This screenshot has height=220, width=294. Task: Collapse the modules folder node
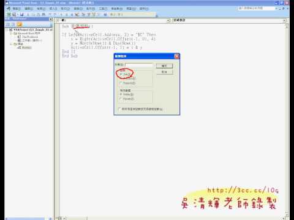coord(11,44)
